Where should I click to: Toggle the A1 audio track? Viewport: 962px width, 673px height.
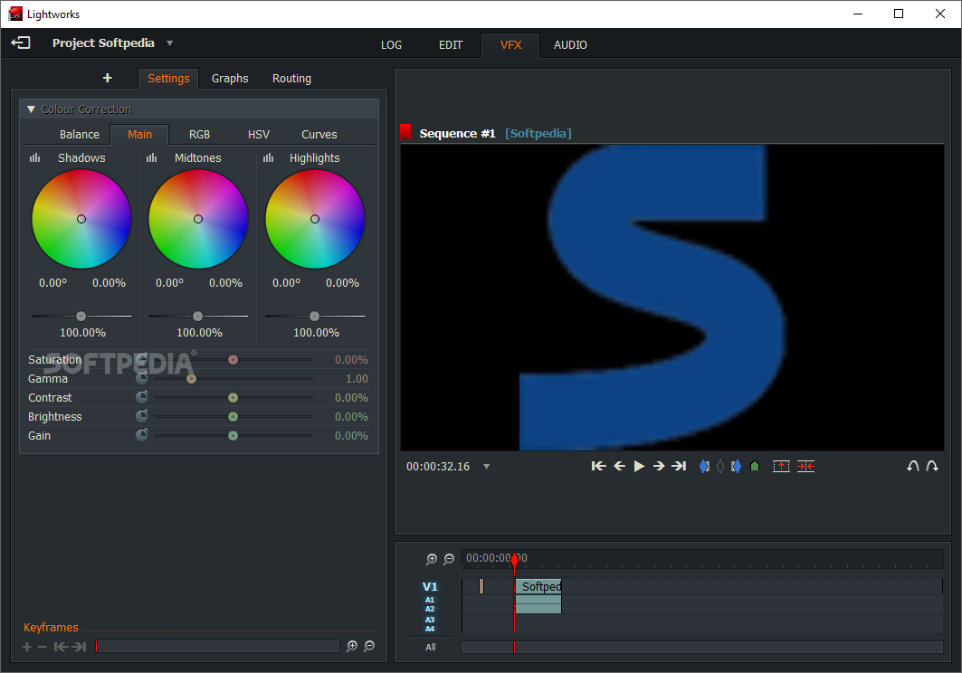pos(430,600)
